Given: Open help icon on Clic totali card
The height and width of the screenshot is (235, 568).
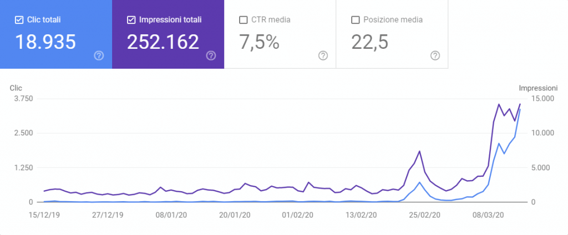Looking at the screenshot, I should [x=99, y=56].
